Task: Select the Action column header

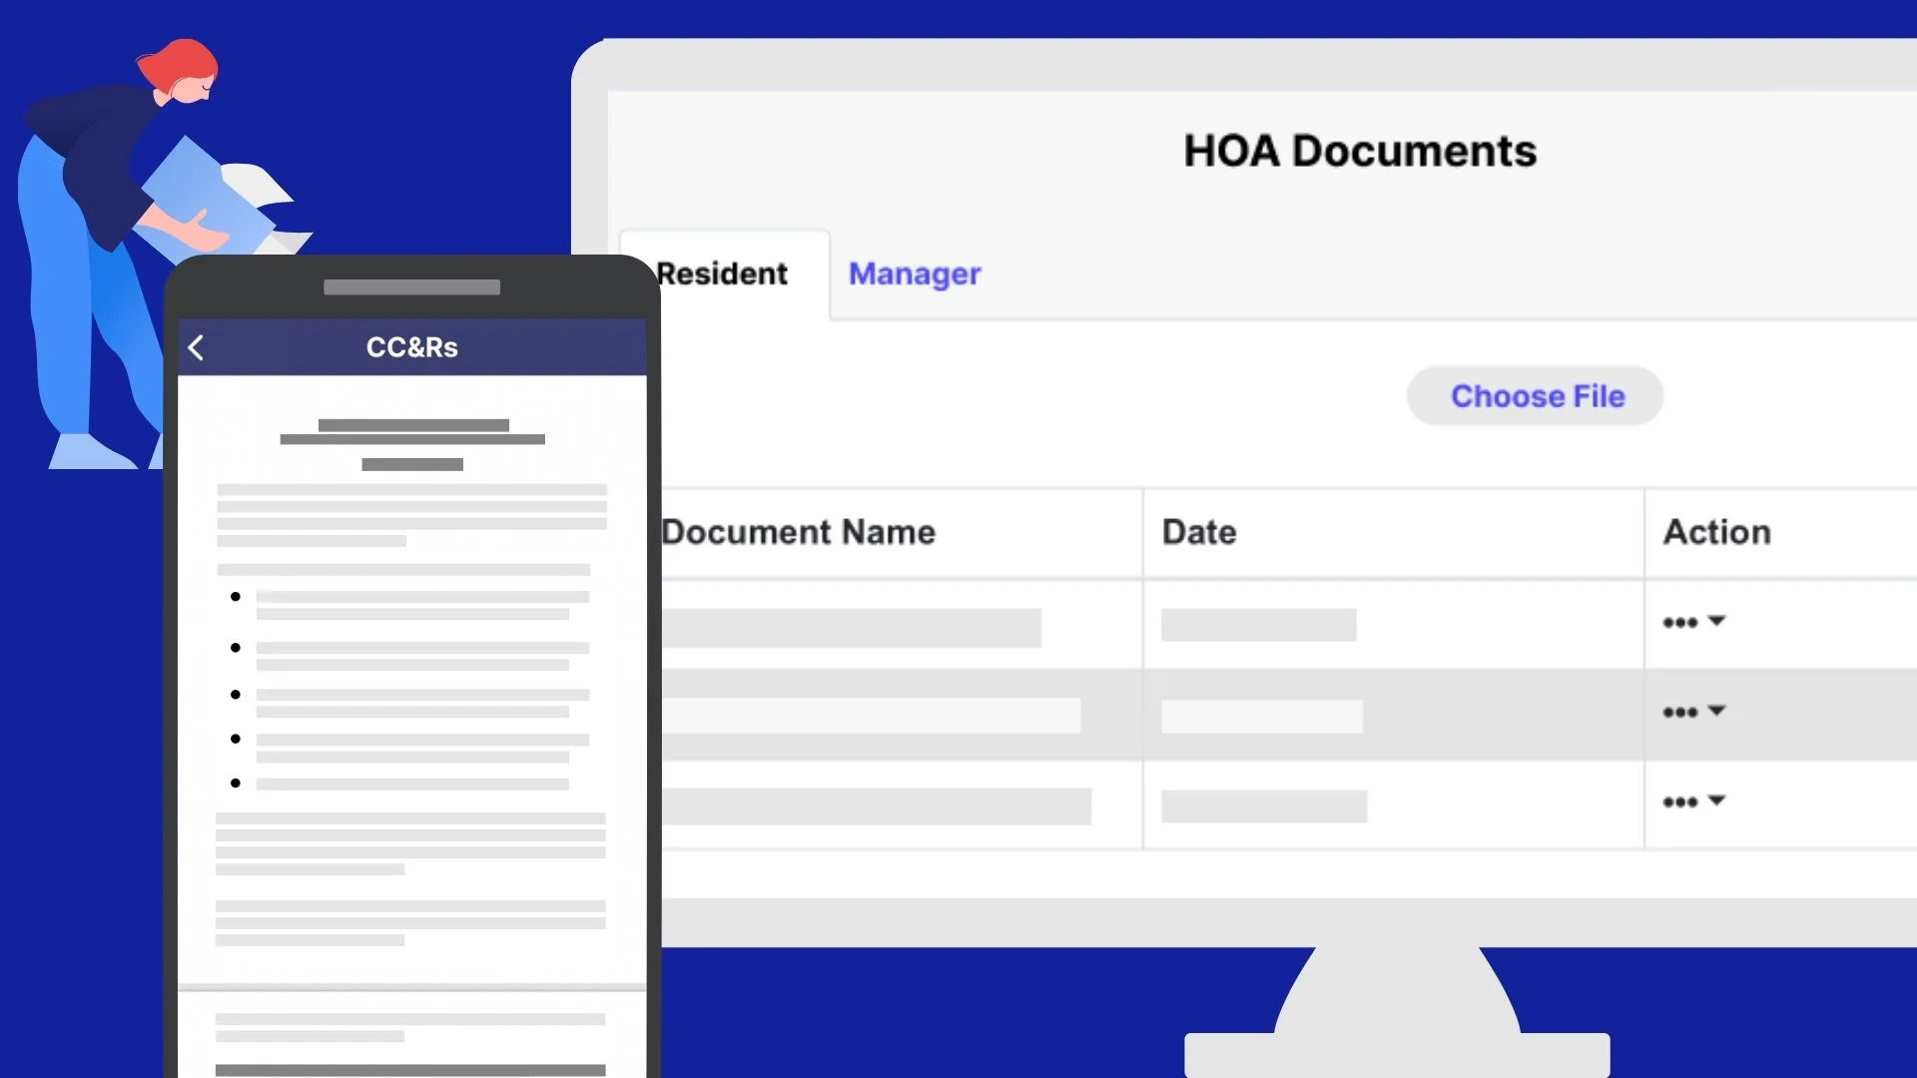Action: [1716, 532]
